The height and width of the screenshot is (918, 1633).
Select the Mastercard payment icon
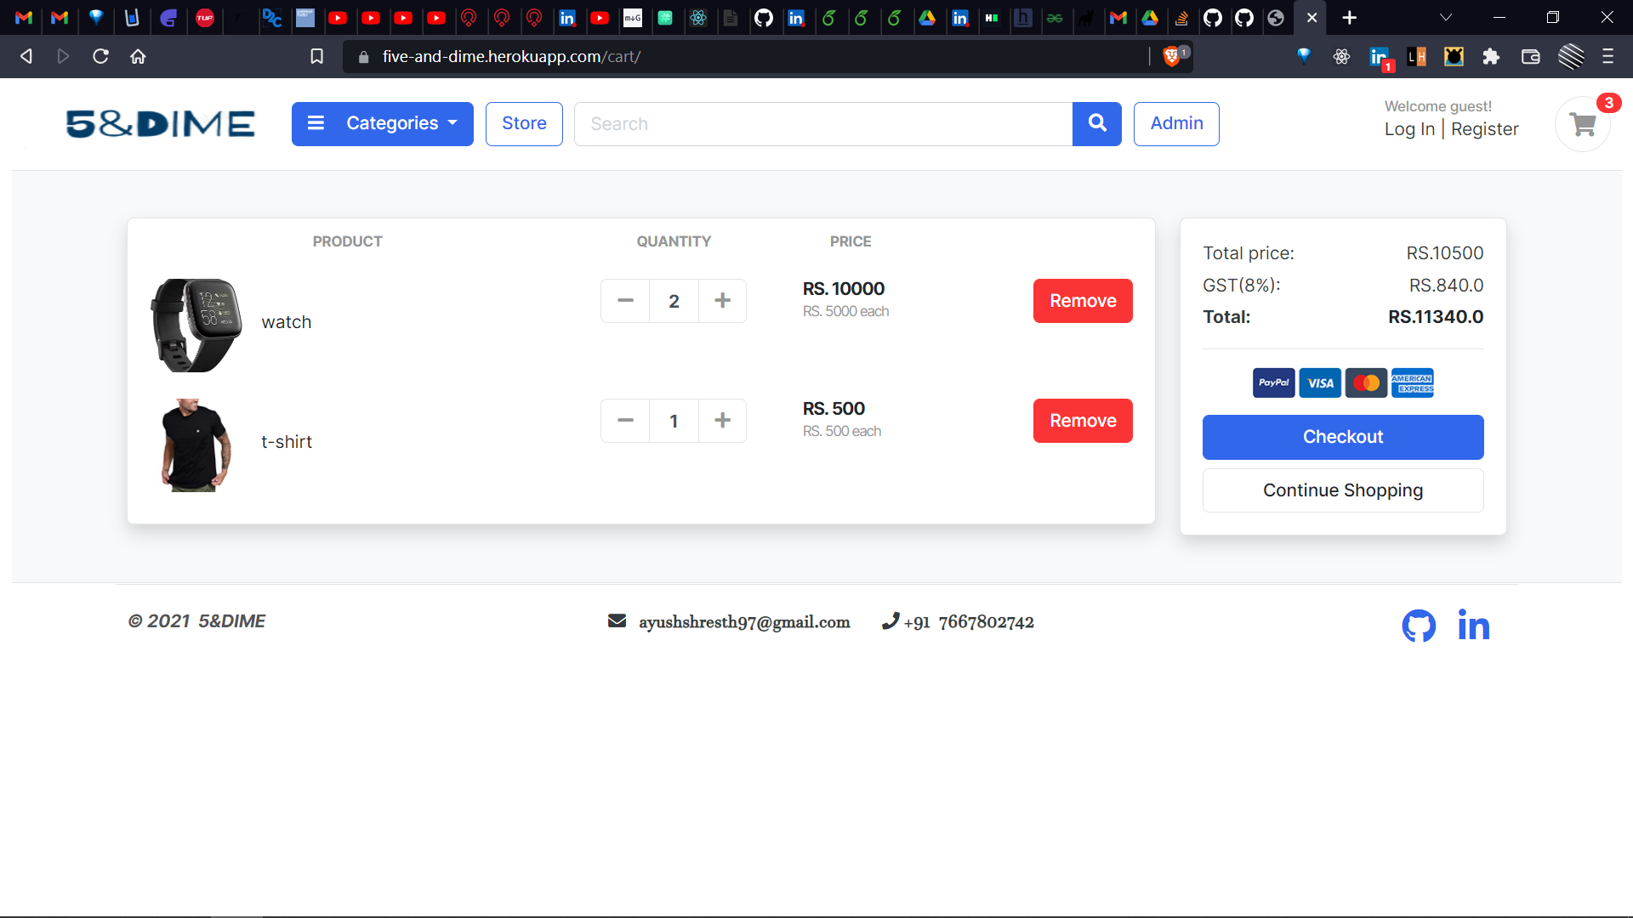click(x=1367, y=382)
